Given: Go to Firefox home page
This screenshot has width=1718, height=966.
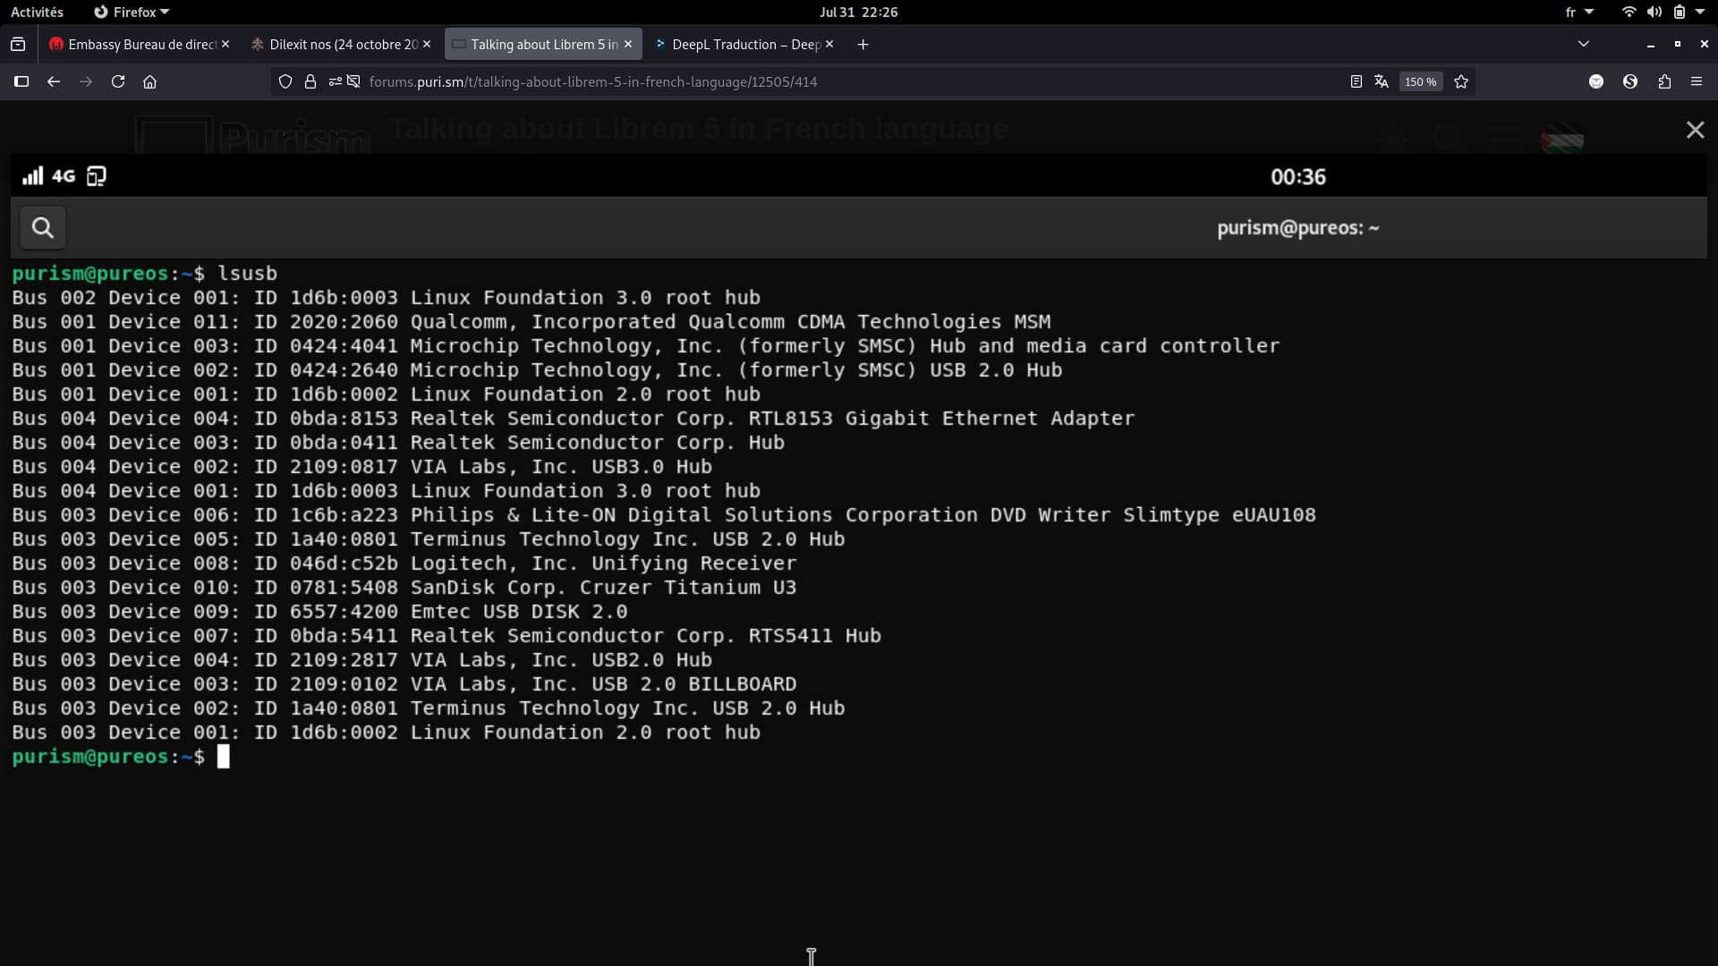Looking at the screenshot, I should coord(150,81).
